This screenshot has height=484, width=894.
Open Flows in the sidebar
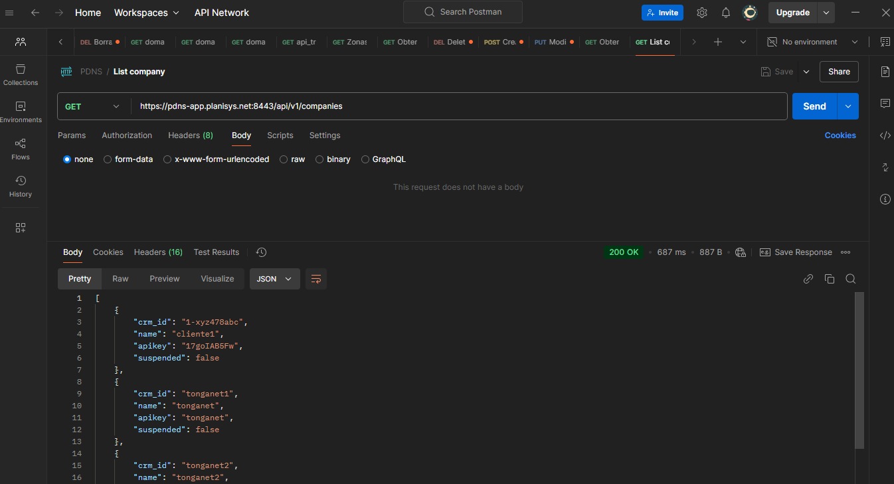21,149
